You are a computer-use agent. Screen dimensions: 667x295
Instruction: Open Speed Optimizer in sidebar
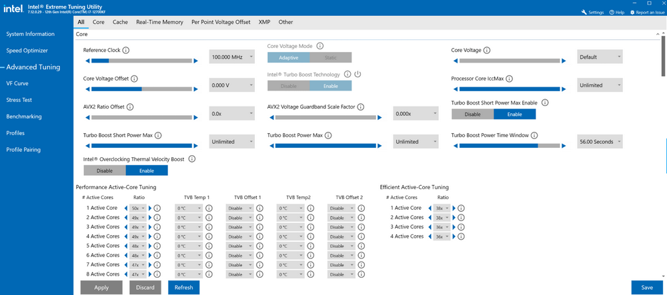pyautogui.click(x=27, y=51)
